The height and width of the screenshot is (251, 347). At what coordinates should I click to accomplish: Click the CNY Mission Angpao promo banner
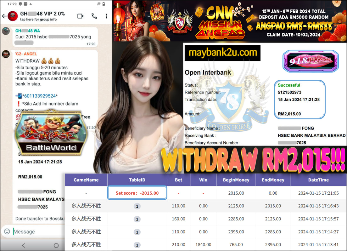pos(230,21)
